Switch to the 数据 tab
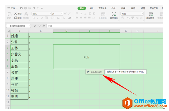169x111 pixels. [123, 8]
